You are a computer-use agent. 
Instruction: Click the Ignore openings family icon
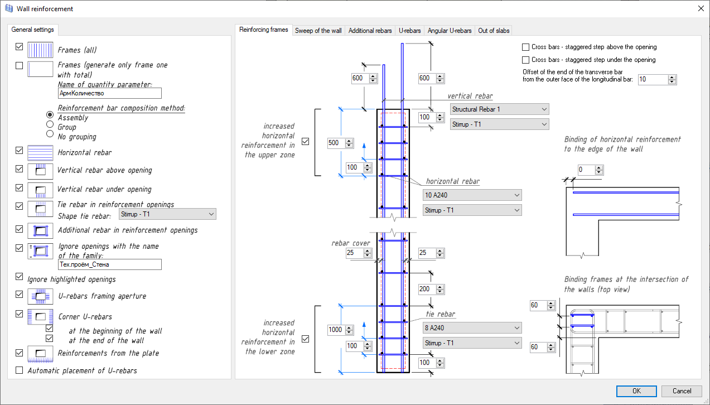click(x=41, y=251)
